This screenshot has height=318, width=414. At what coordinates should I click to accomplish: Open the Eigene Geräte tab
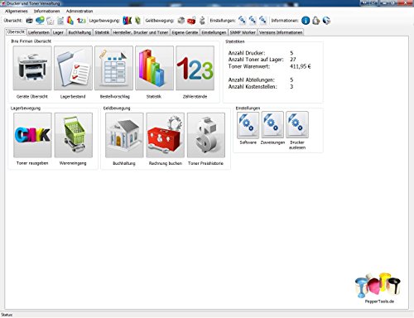click(185, 32)
